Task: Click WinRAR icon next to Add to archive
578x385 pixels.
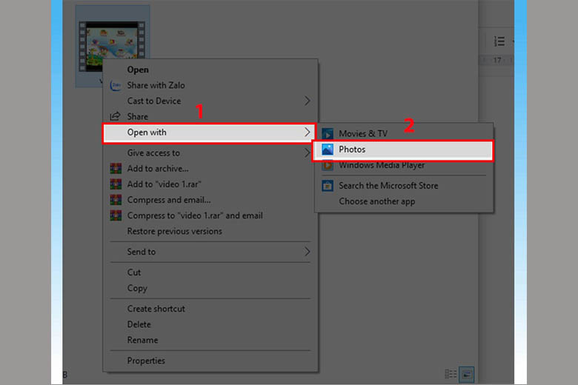Action: click(x=116, y=169)
